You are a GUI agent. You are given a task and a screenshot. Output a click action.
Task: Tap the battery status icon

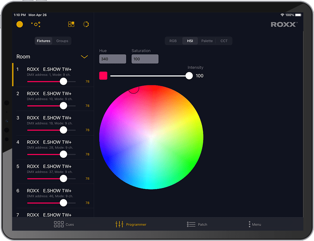[299, 15]
